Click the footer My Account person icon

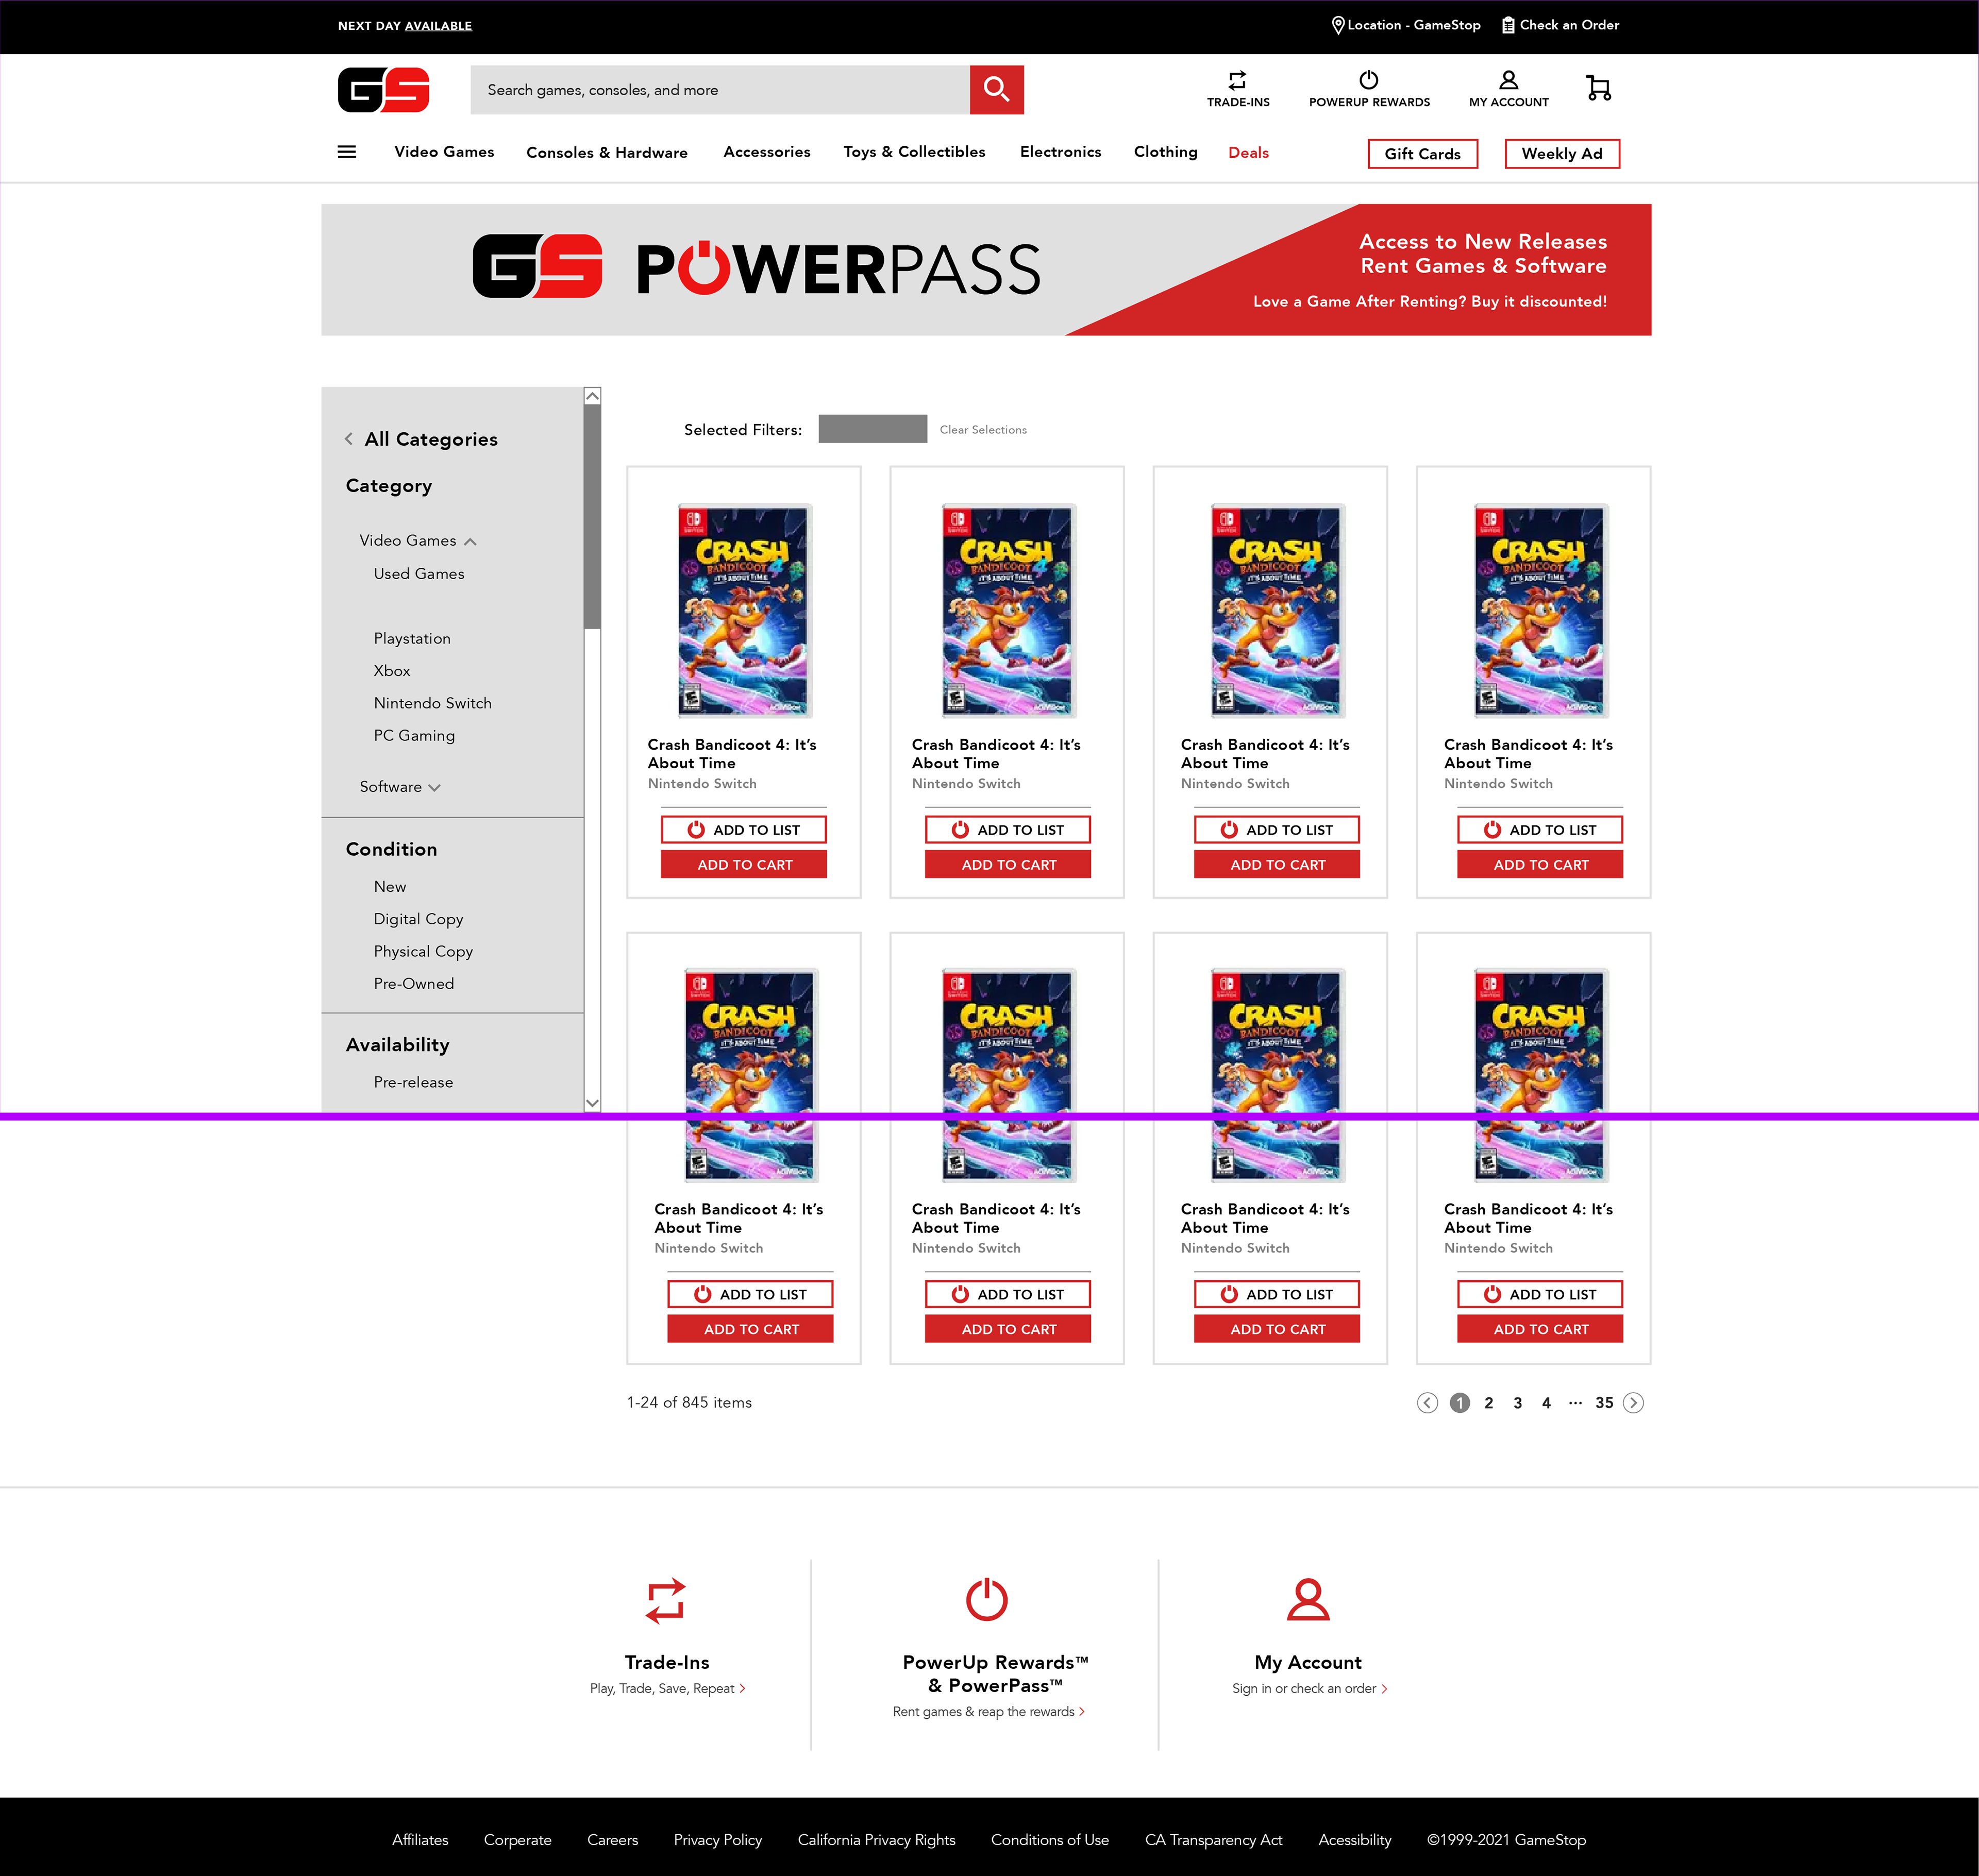(x=1308, y=1599)
